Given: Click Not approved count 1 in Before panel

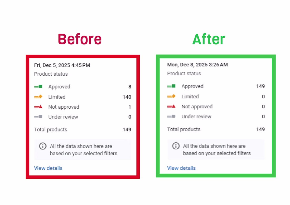Looking at the screenshot, I should point(130,107).
